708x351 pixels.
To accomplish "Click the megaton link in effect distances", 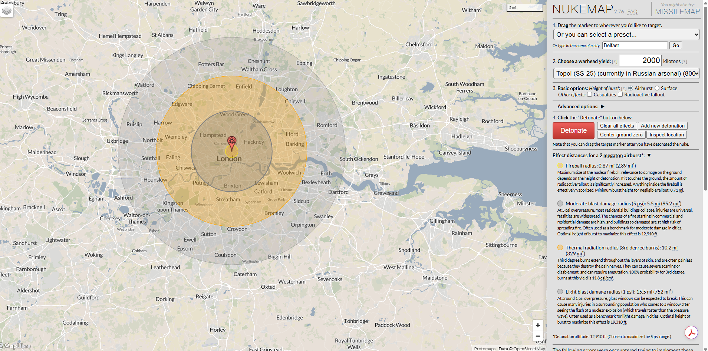I will pos(613,156).
